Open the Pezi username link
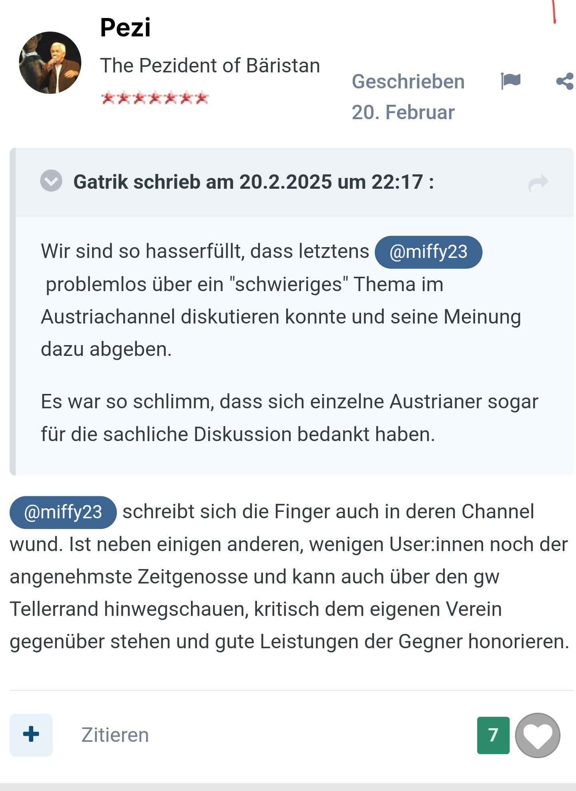Viewport: 576px width, 791px height. pos(125,27)
